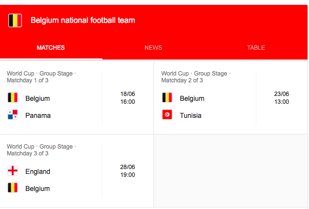
Task: Click the Tunisia flag icon
Action: (167, 114)
